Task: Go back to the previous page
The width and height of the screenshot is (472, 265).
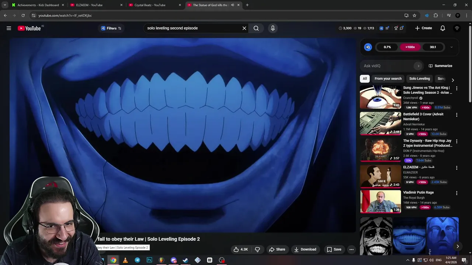Action: coord(5,15)
